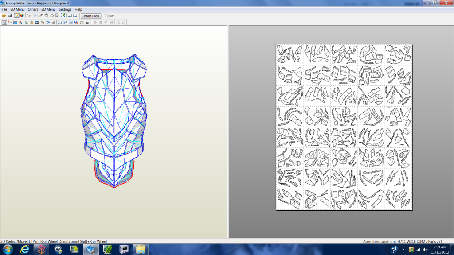Open the 3D Menu
This screenshot has height=255, width=454.
coord(17,9)
